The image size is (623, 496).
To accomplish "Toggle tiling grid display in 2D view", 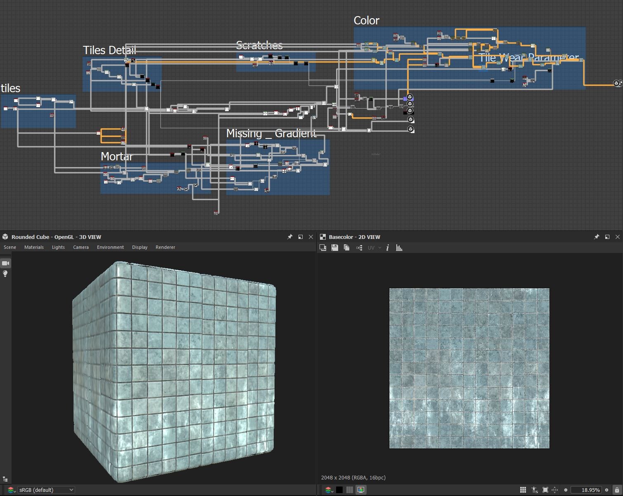I will tap(523, 490).
